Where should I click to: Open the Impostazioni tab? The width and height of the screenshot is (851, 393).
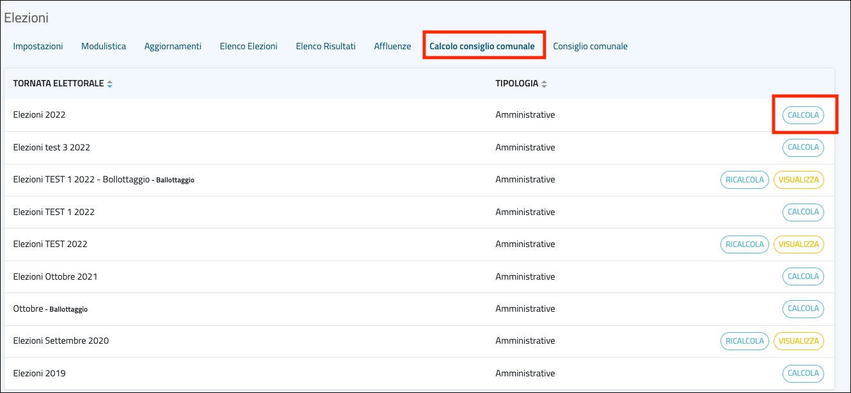38,46
